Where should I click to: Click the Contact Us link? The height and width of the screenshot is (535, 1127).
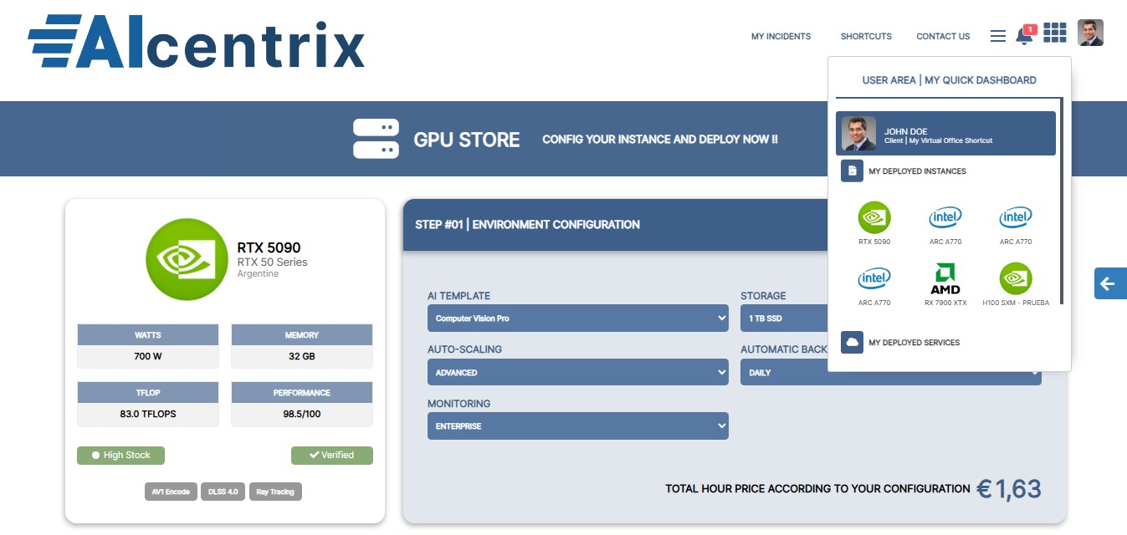(x=943, y=37)
